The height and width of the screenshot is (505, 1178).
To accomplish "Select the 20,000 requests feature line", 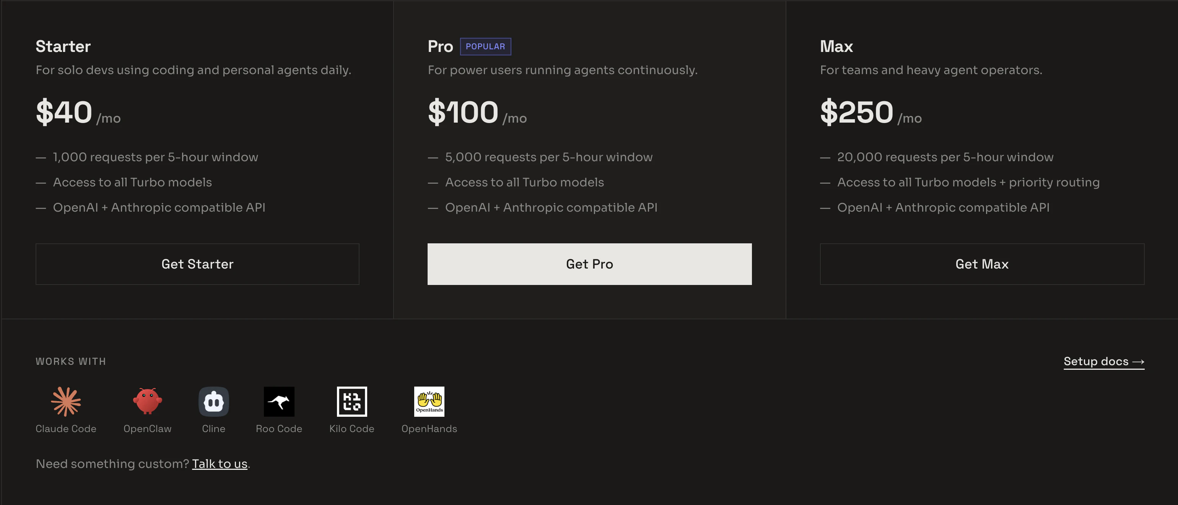I will pos(945,157).
